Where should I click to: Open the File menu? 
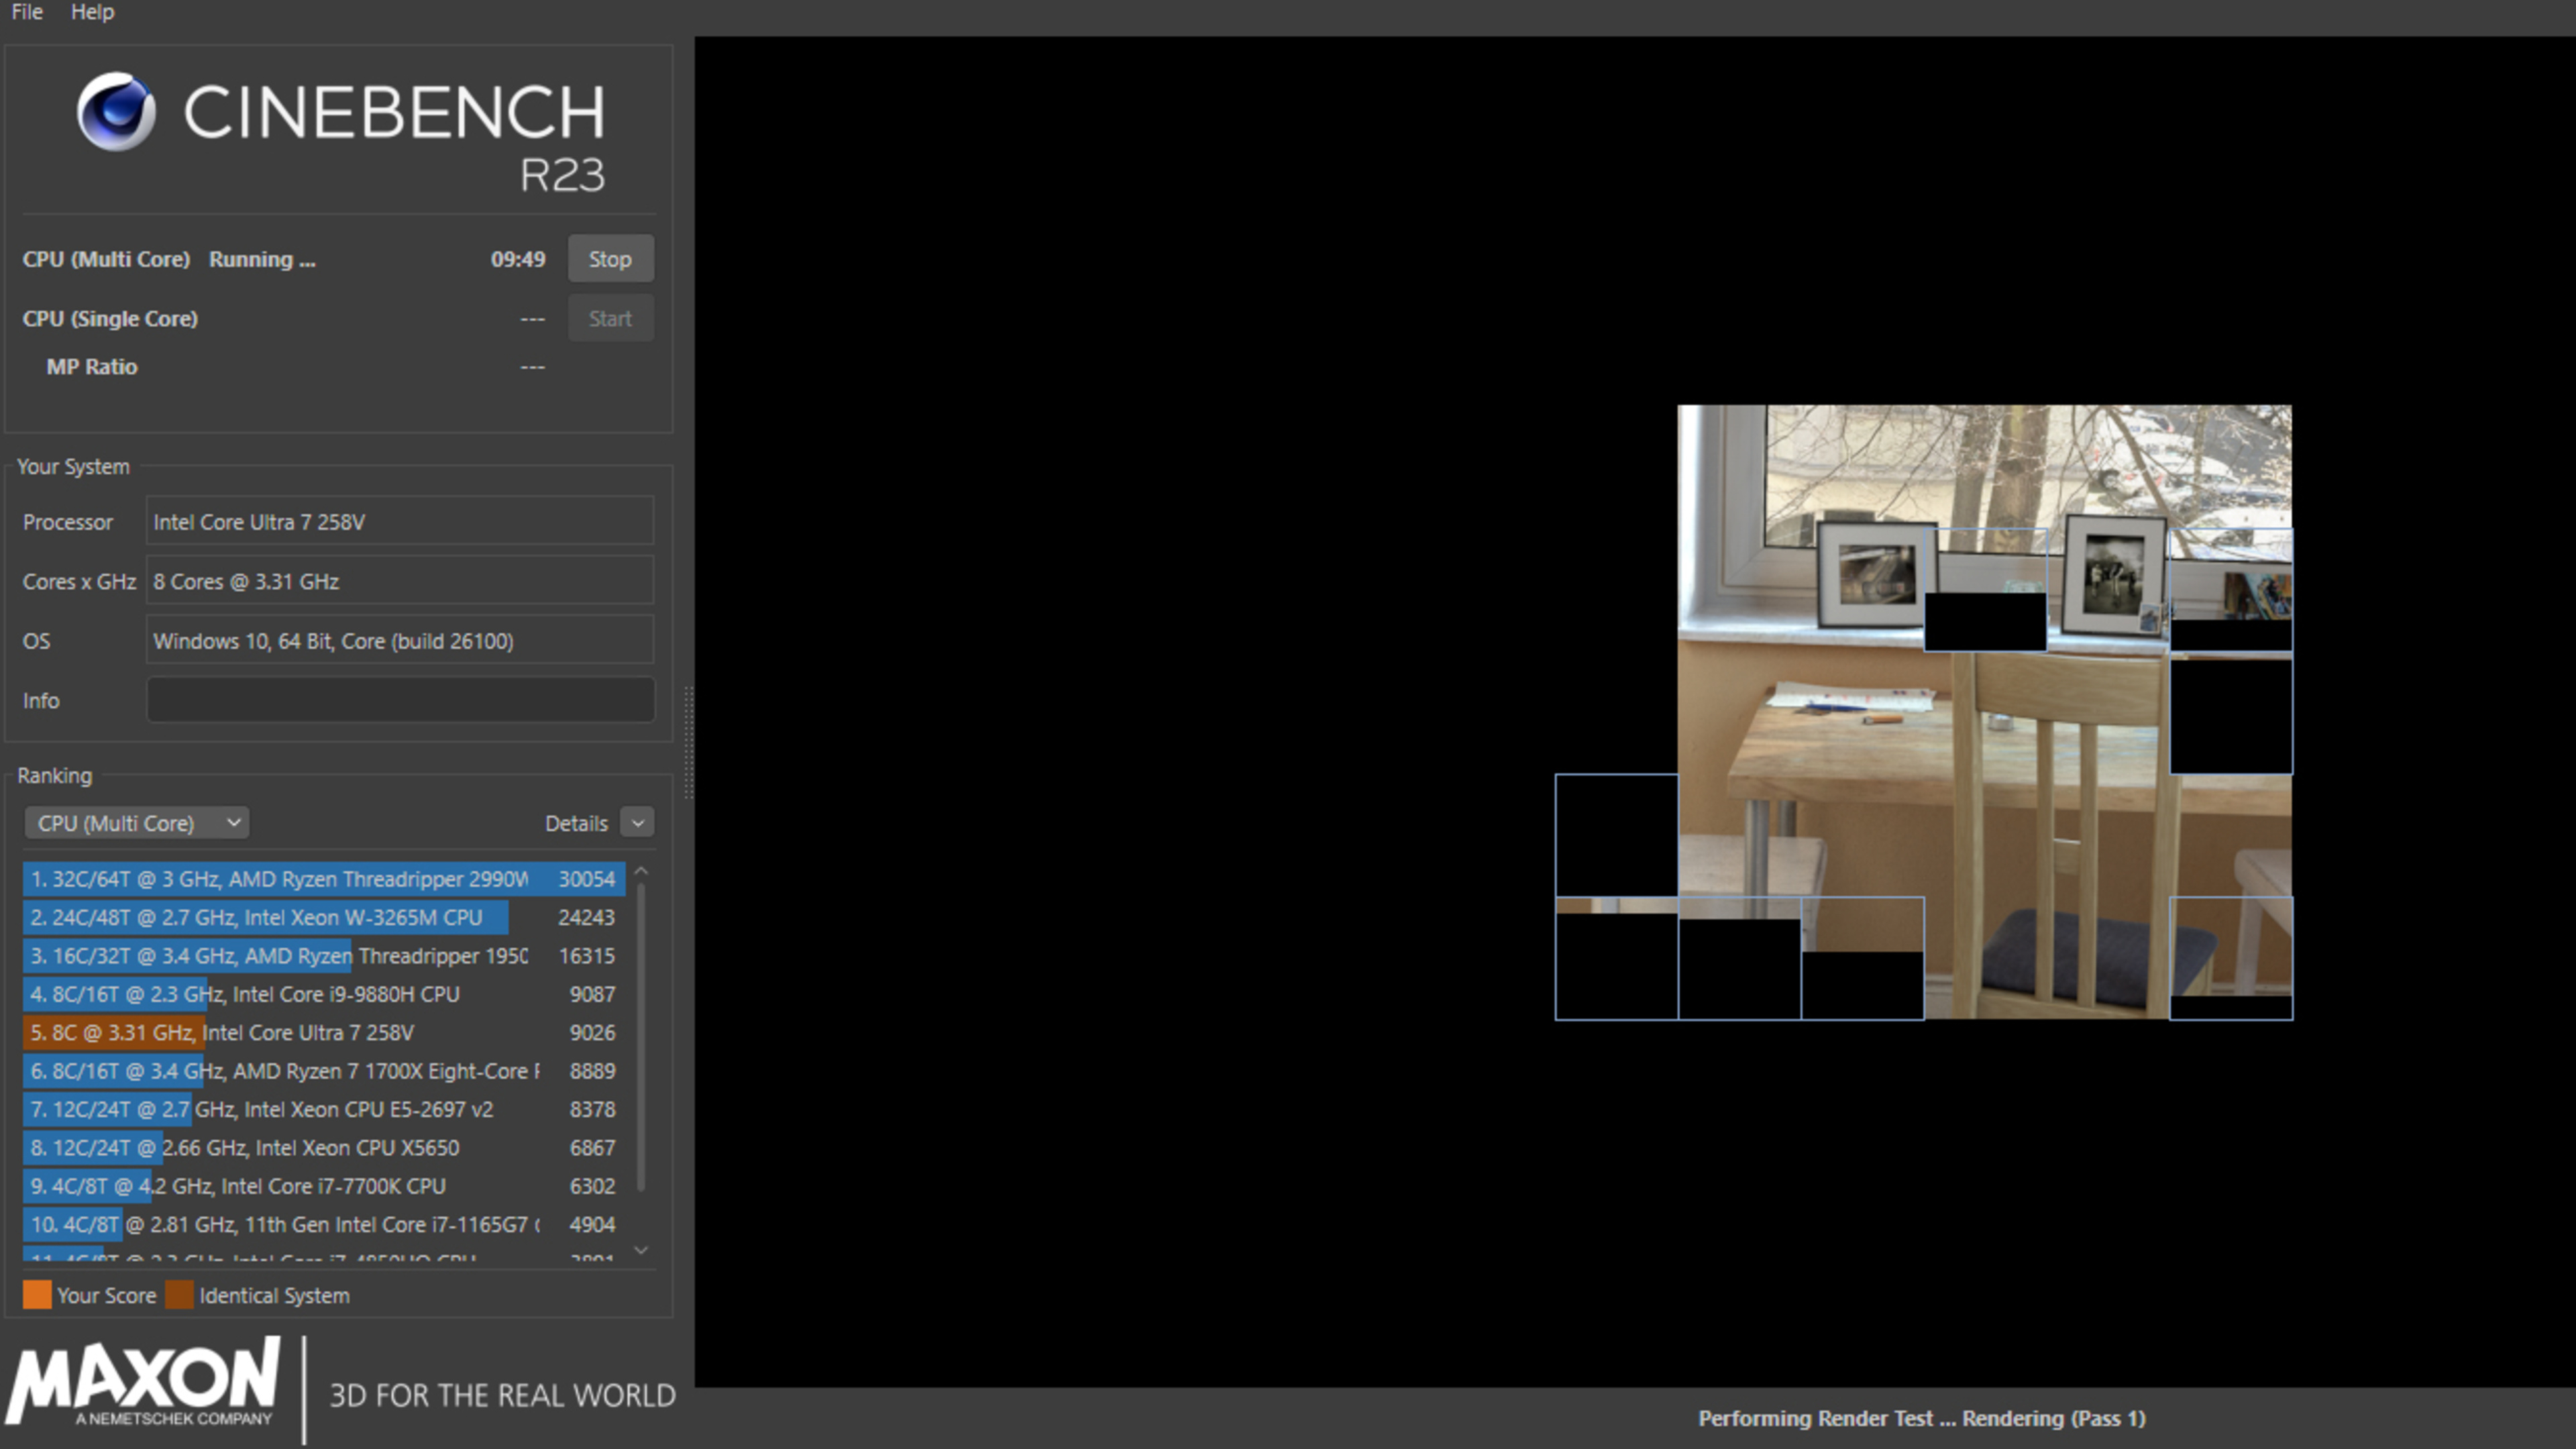point(27,12)
